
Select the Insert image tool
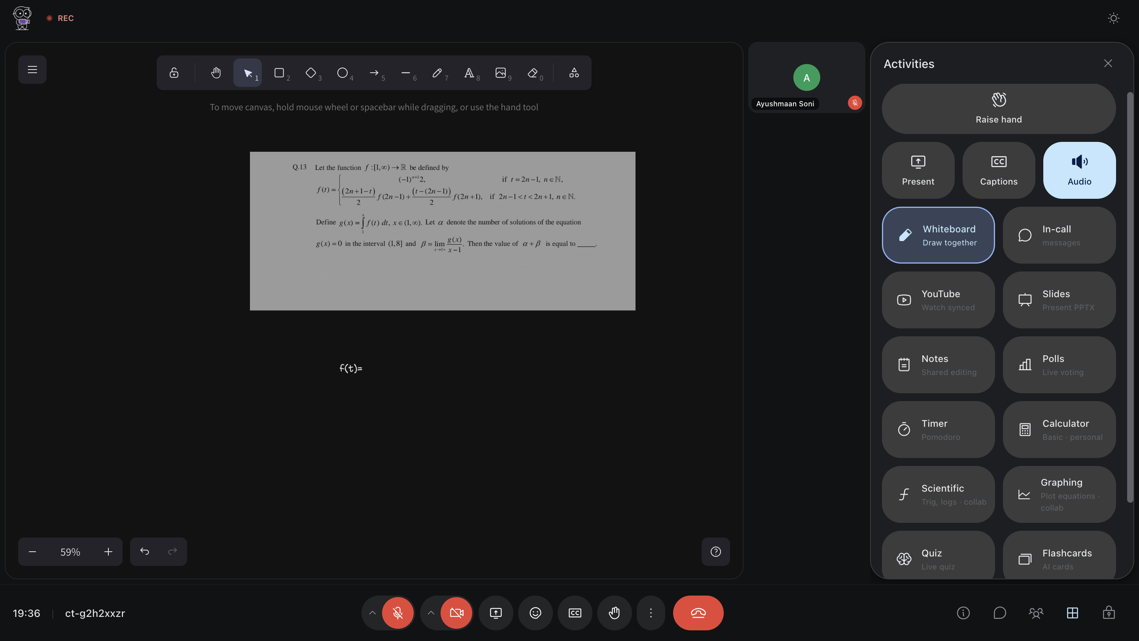tap(501, 73)
